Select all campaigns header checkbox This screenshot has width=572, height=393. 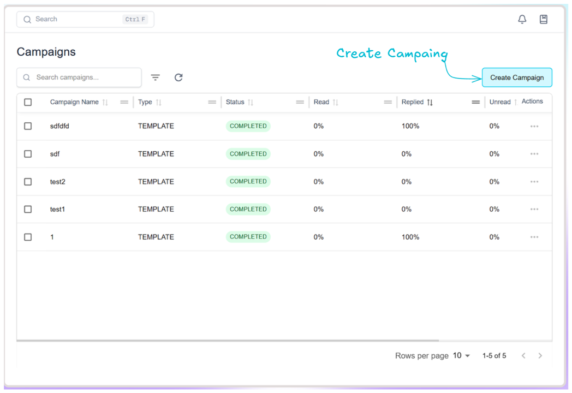click(x=28, y=102)
